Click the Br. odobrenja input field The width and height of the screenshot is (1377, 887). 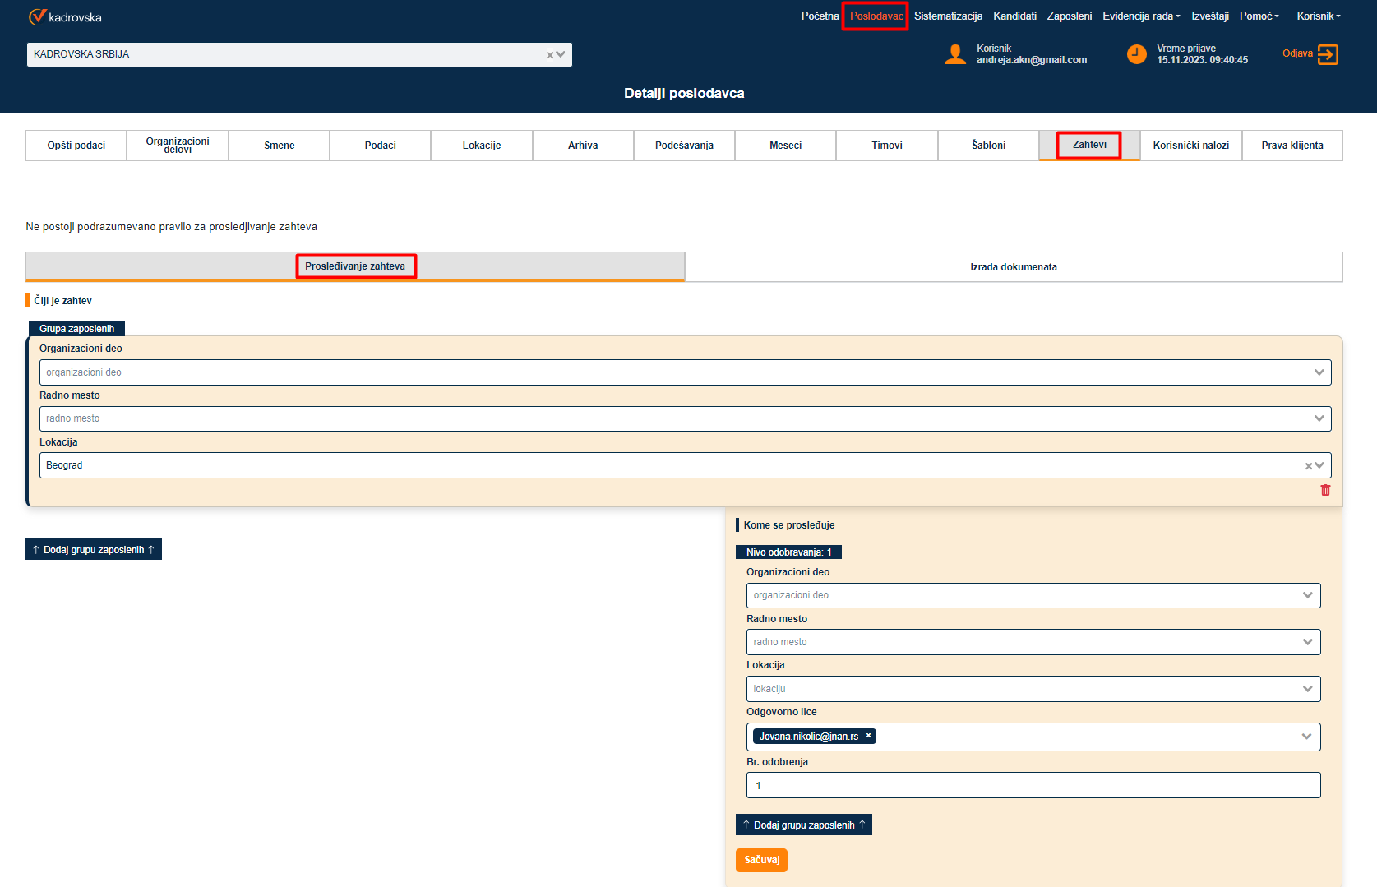(1033, 785)
